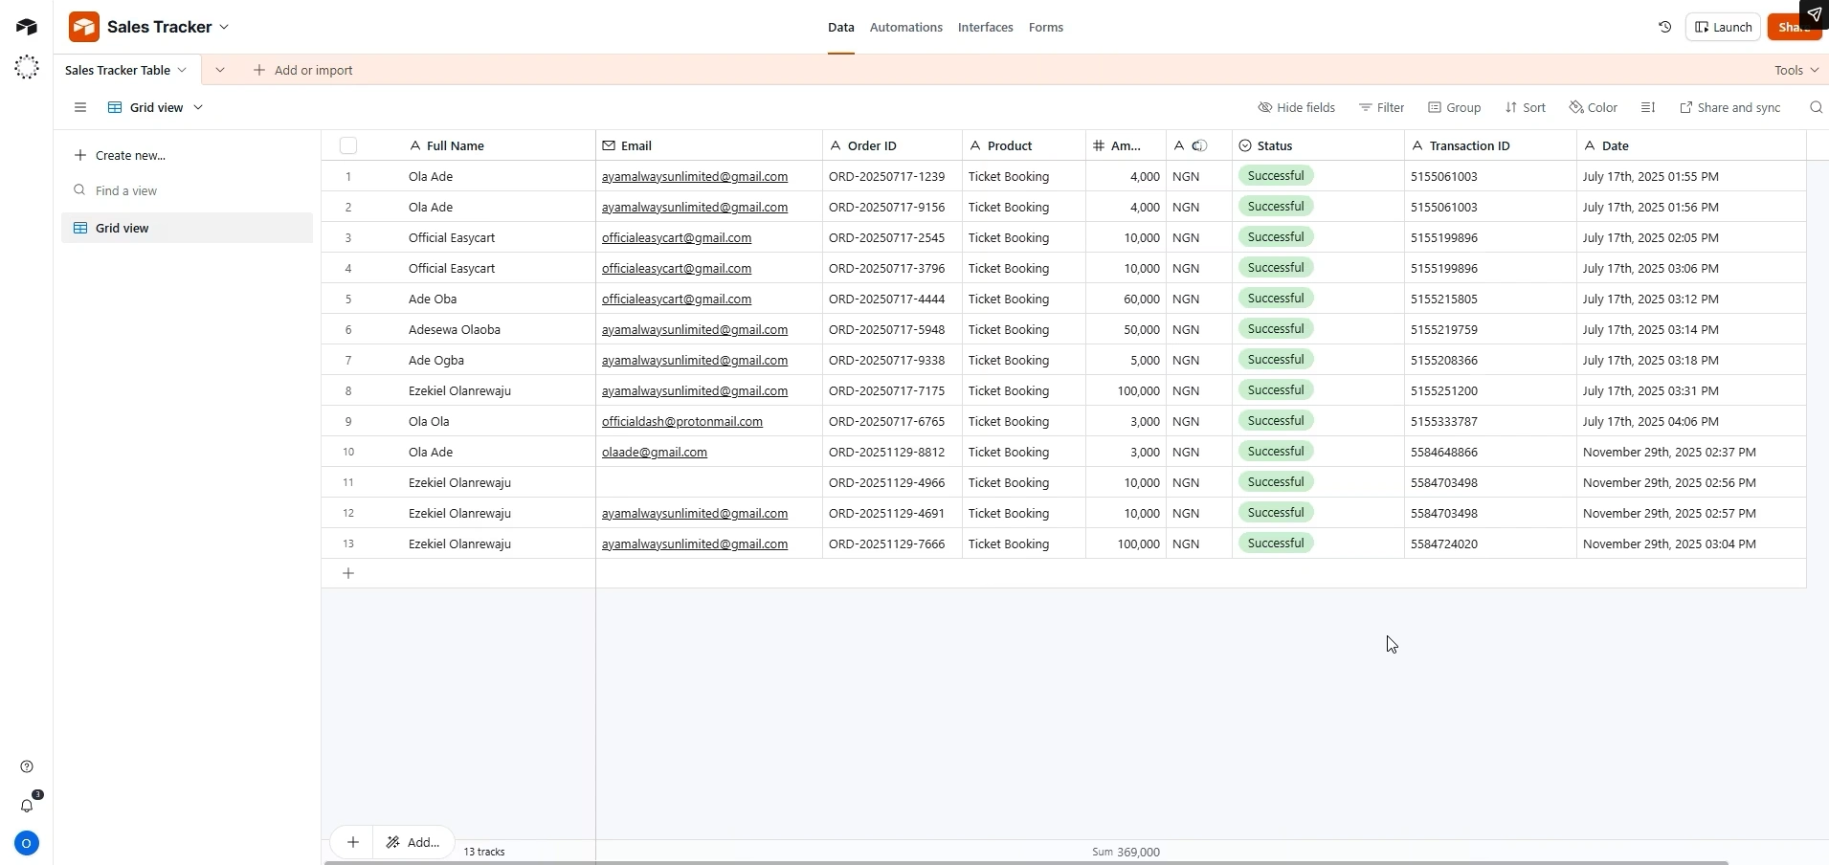Open base history clock icon
The height and width of the screenshot is (865, 1829).
pyautogui.click(x=1665, y=28)
